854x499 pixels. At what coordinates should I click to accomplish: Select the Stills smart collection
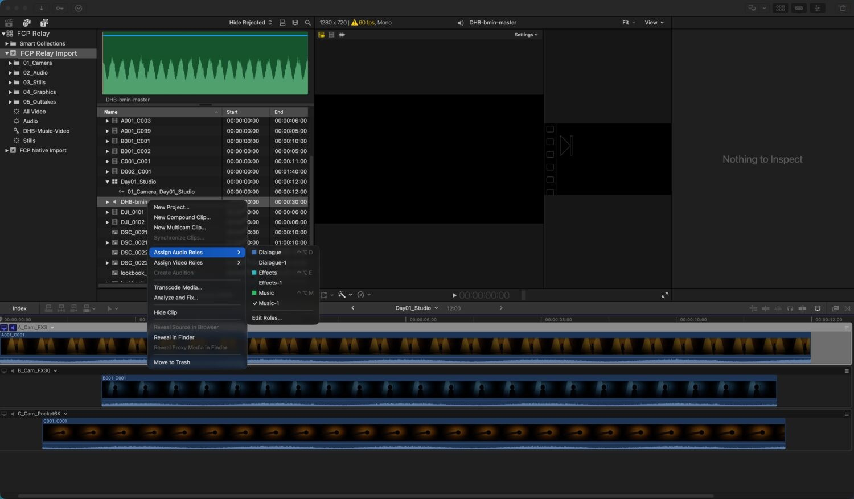click(29, 141)
